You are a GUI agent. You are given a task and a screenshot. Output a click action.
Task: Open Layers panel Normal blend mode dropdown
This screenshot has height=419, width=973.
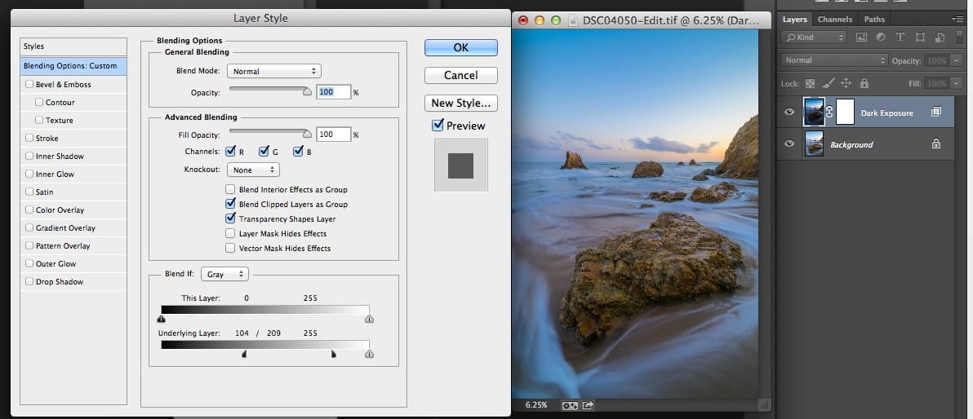(834, 60)
